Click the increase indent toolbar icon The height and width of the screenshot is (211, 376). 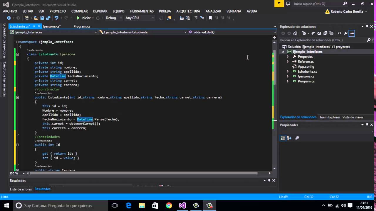coord(188,18)
